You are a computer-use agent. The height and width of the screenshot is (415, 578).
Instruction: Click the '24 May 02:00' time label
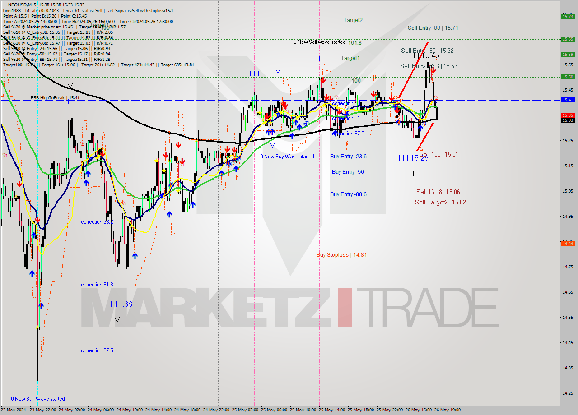coord(72,410)
